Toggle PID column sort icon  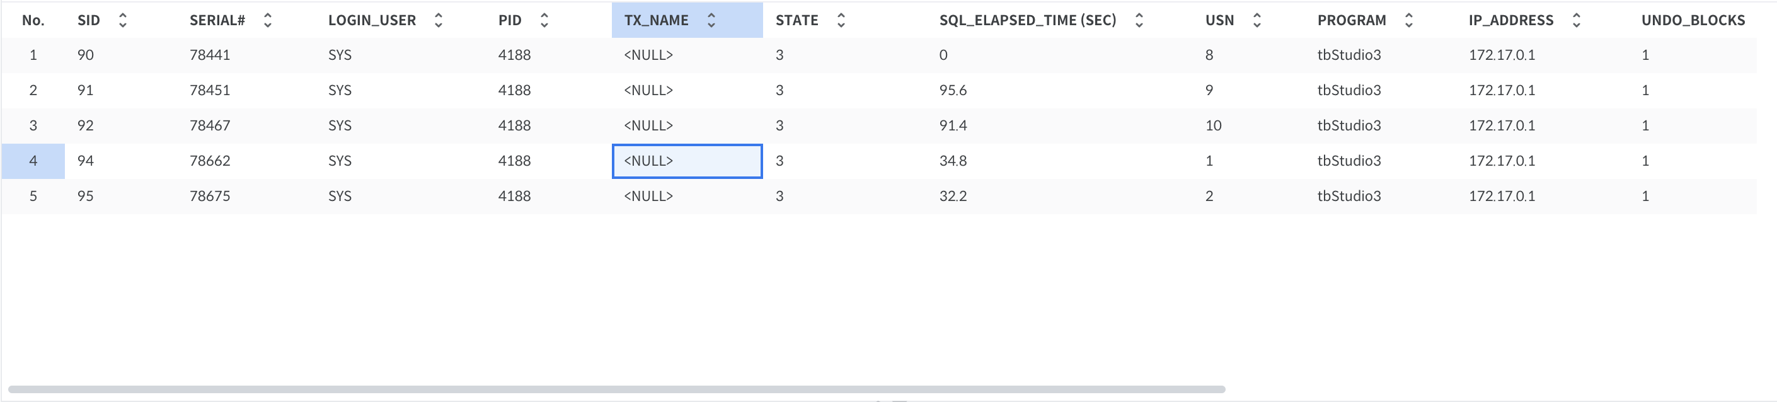(x=544, y=21)
